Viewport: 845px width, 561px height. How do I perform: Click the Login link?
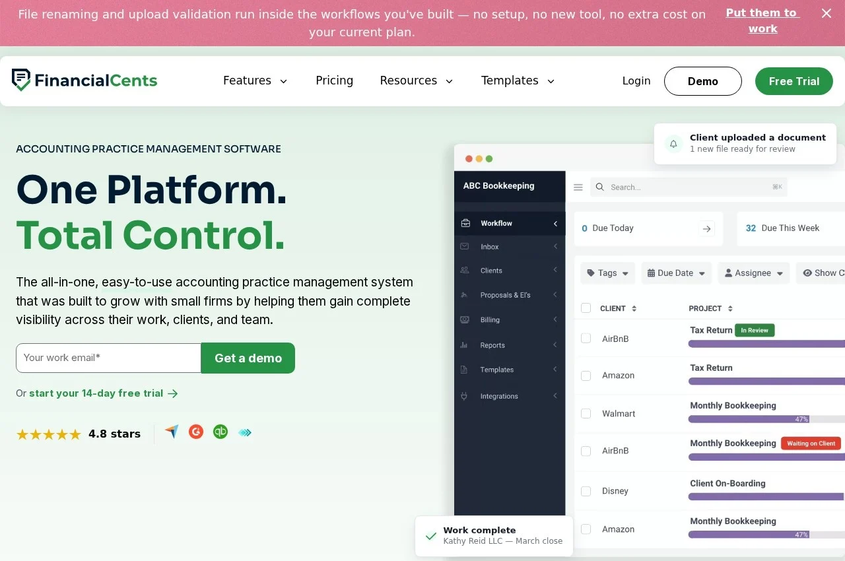click(636, 81)
